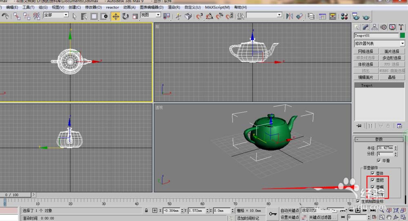
Task: Expand the 修改器列表 modifier list dropdown
Action: click(402, 43)
